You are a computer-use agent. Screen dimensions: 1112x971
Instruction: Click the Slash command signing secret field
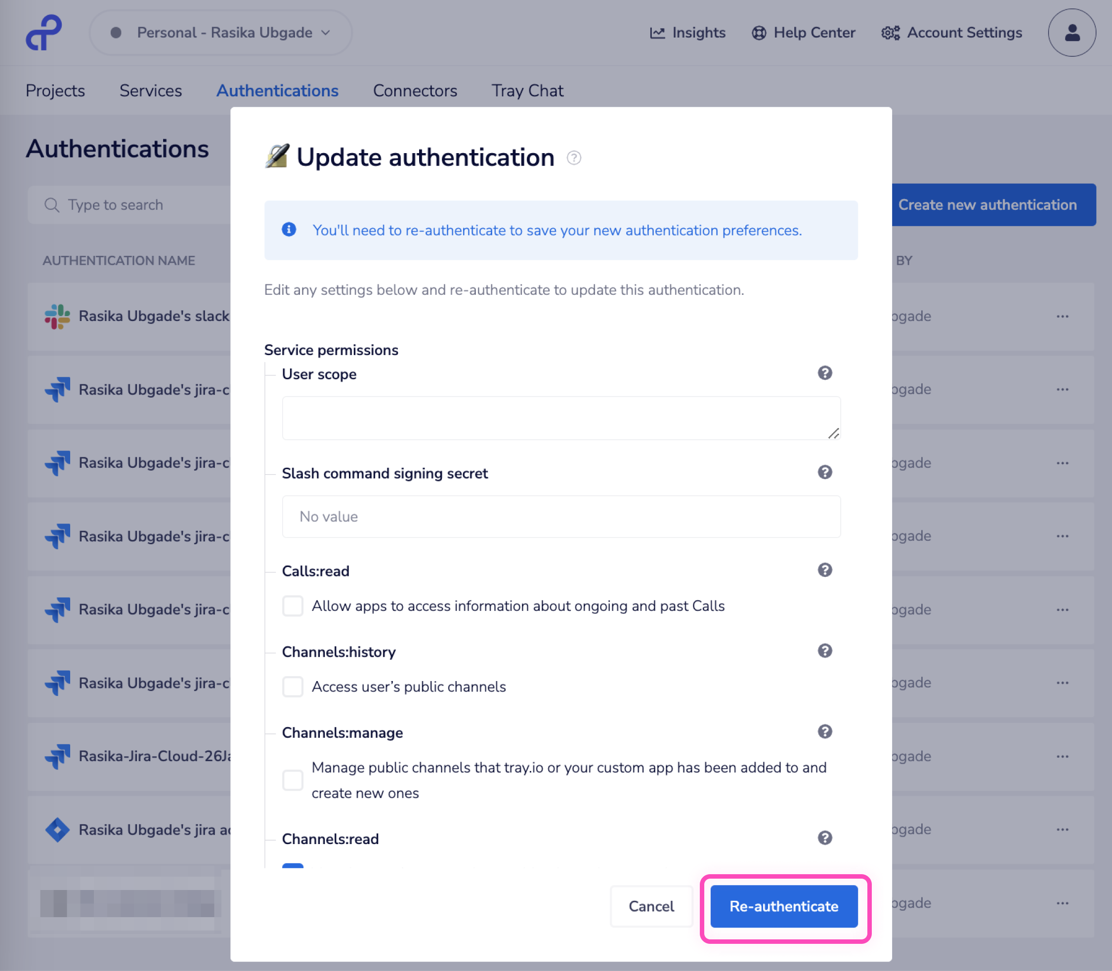click(560, 517)
